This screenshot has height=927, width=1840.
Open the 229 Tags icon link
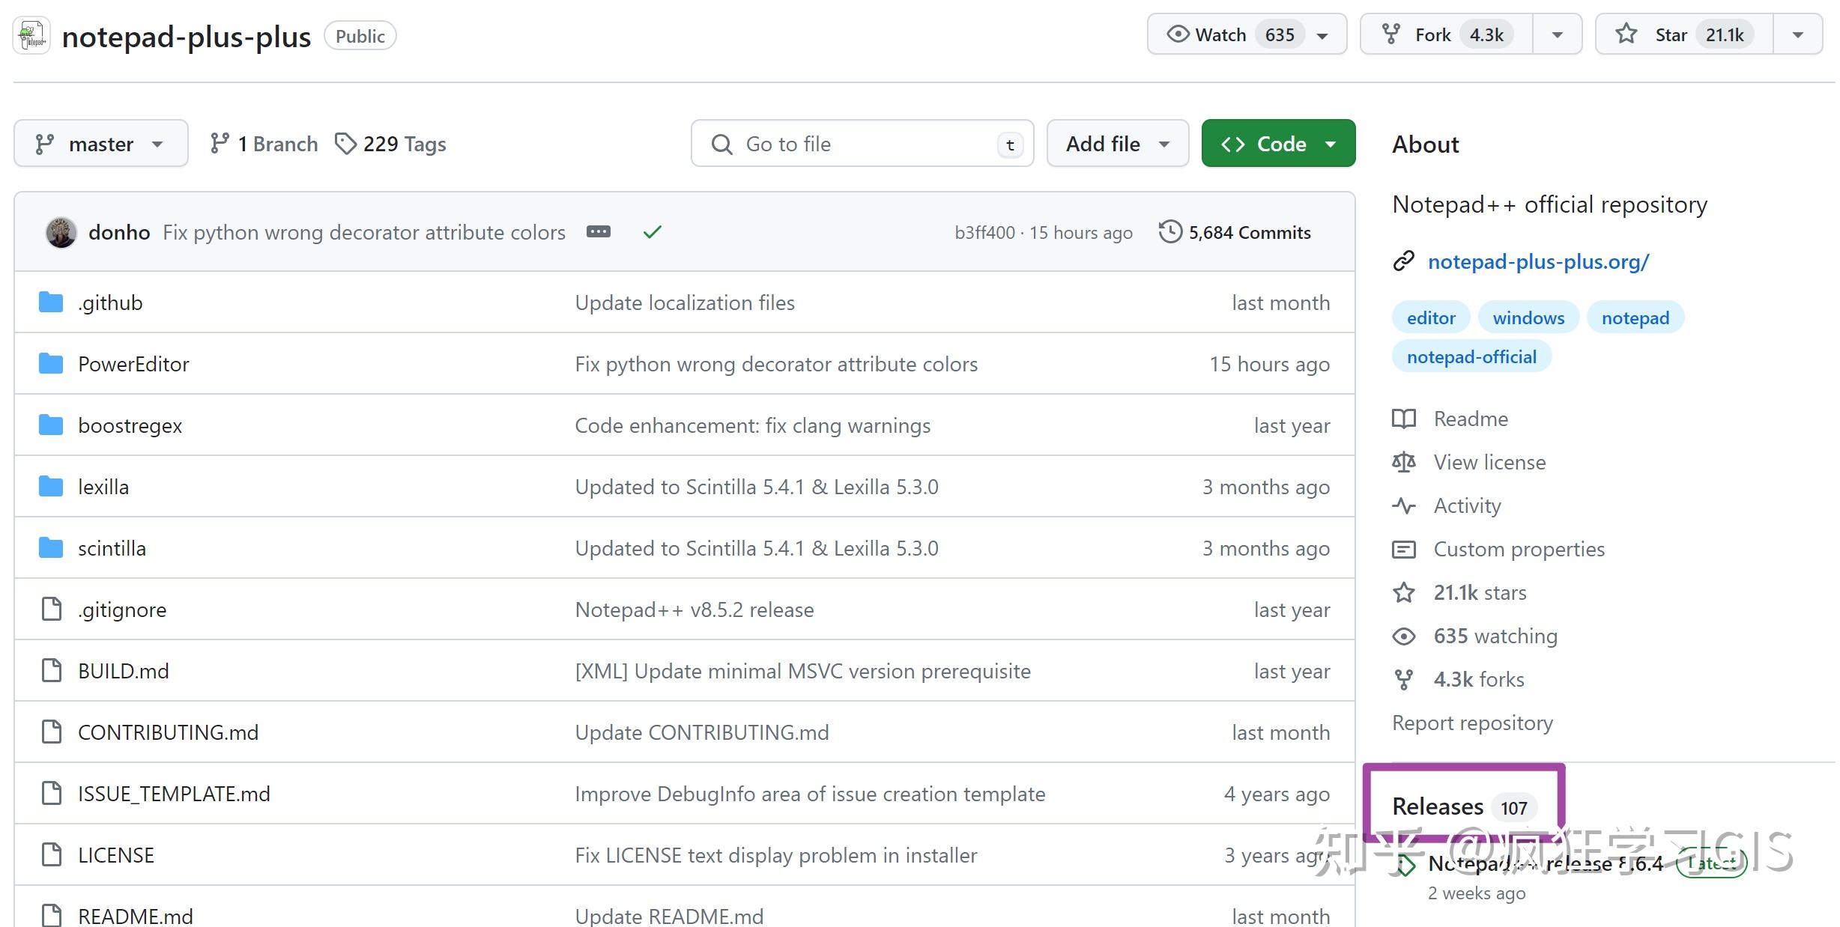click(345, 144)
